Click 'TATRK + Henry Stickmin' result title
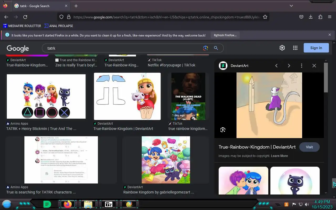336x210 pixels. (41, 129)
